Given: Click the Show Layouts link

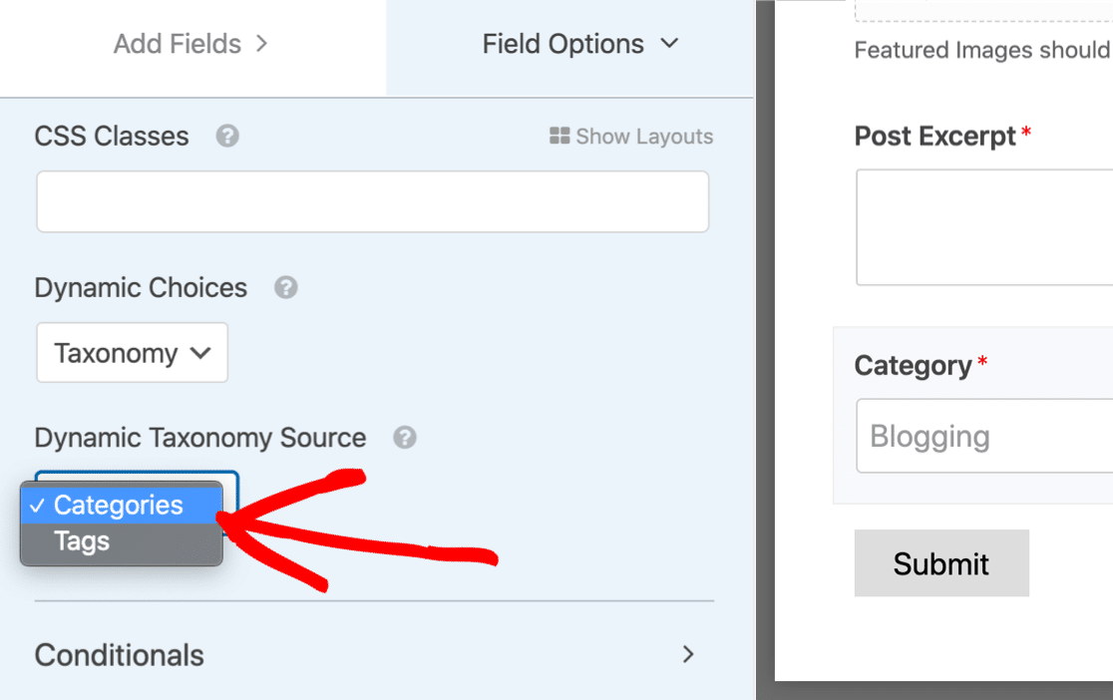Looking at the screenshot, I should 631,136.
